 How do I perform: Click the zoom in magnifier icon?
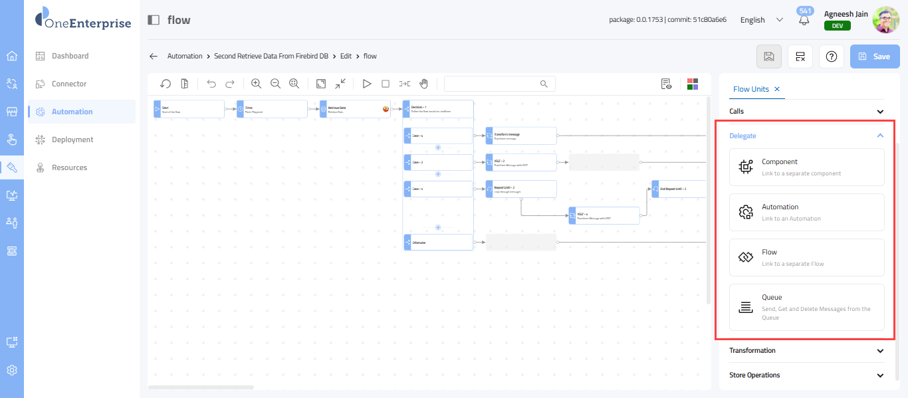coord(256,84)
